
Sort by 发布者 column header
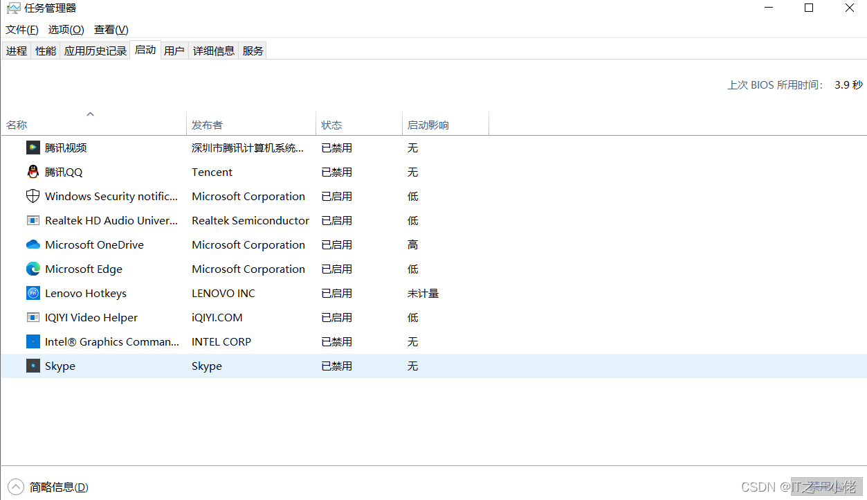click(251, 125)
